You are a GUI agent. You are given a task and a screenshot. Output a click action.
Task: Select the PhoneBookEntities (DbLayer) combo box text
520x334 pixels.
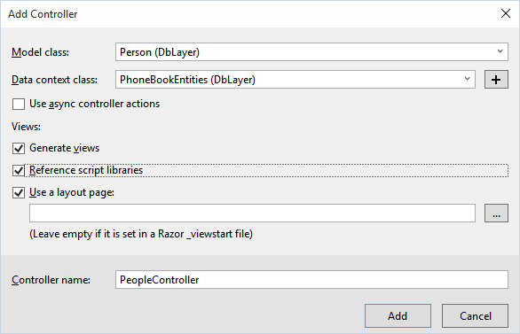point(187,80)
